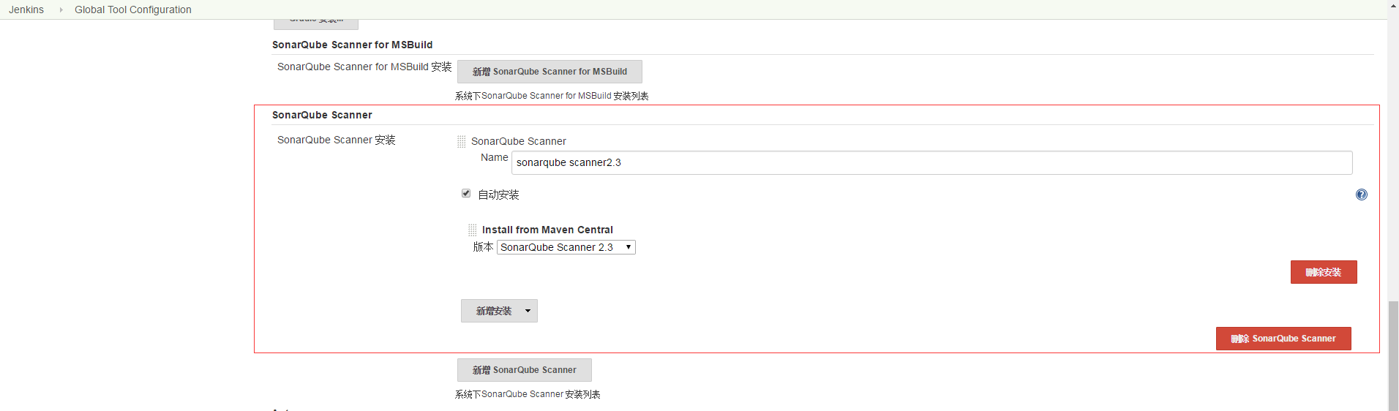
Task: Click the SonarQube Scanner for MSBuild heading
Action: (x=352, y=45)
